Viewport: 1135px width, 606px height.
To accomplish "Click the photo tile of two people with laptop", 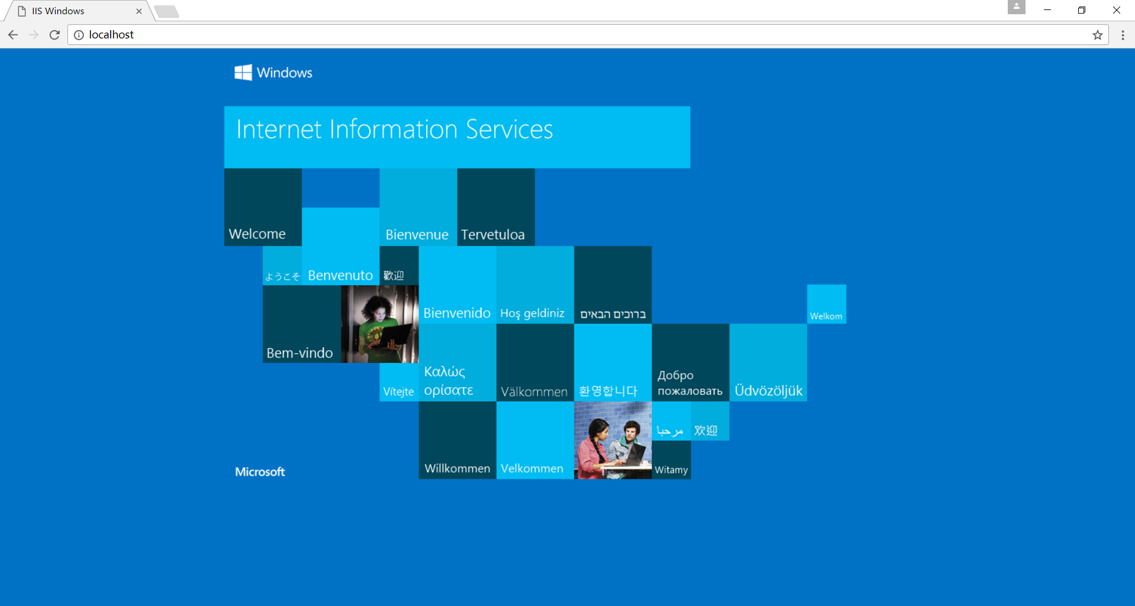I will click(x=612, y=441).
